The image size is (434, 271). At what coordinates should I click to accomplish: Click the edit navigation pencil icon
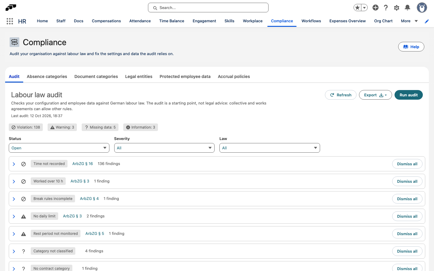[427, 21]
